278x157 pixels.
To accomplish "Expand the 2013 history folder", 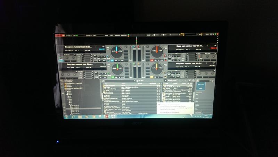I will coord(66,93).
